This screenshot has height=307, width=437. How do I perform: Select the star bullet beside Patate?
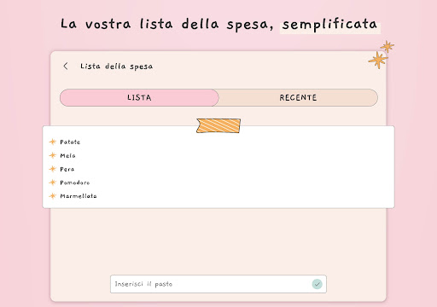click(x=53, y=142)
